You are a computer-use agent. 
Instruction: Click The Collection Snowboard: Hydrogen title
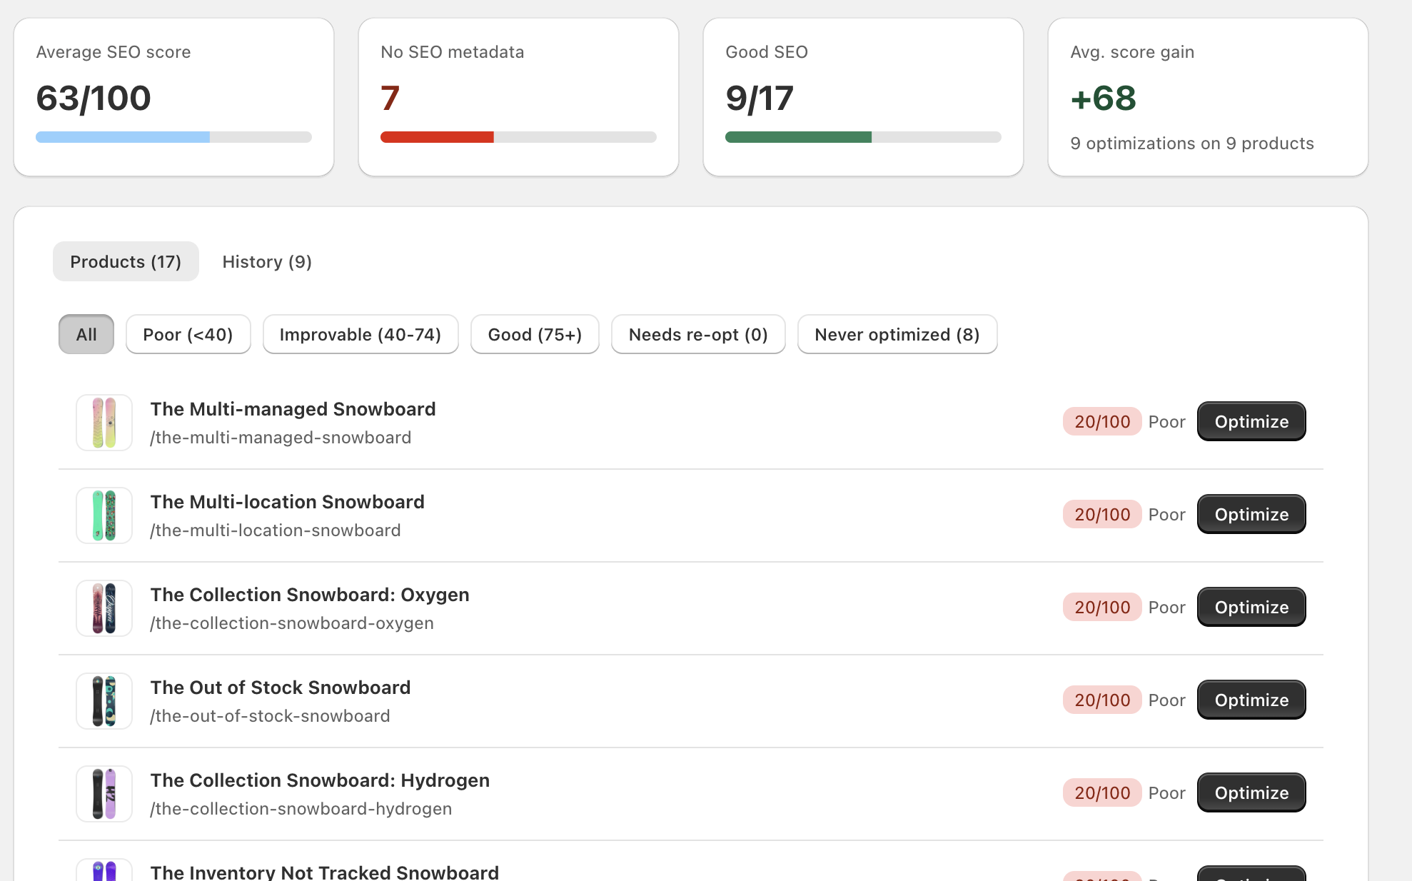(x=320, y=780)
